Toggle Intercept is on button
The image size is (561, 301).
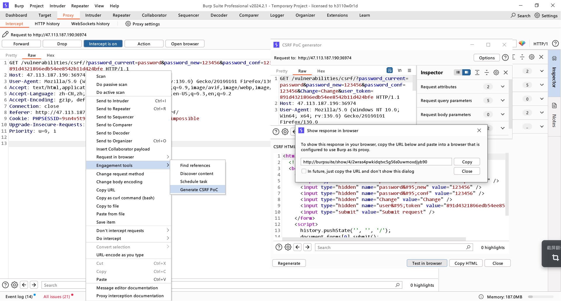(x=103, y=44)
